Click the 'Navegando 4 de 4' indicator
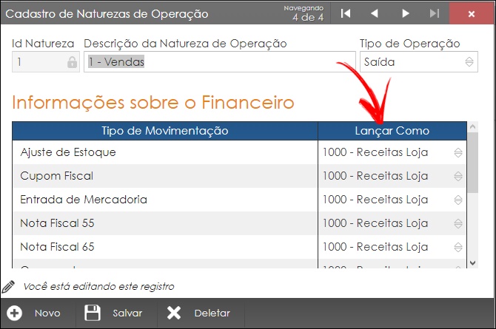Image resolution: width=496 pixels, height=329 pixels. (304, 13)
